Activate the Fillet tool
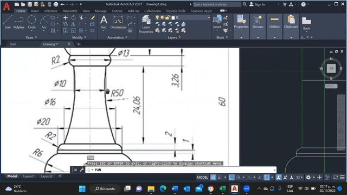This screenshot has width=347, height=195. click(x=81, y=24)
